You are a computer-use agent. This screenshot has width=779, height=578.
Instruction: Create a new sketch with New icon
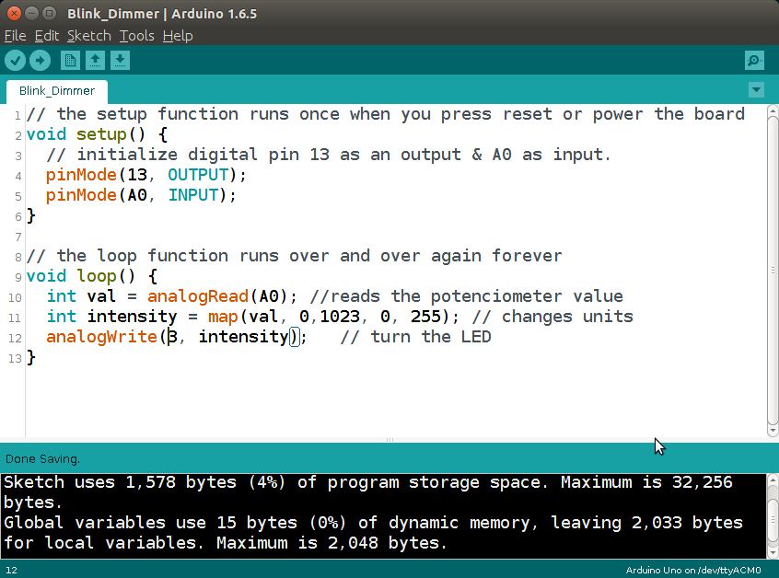coord(70,61)
